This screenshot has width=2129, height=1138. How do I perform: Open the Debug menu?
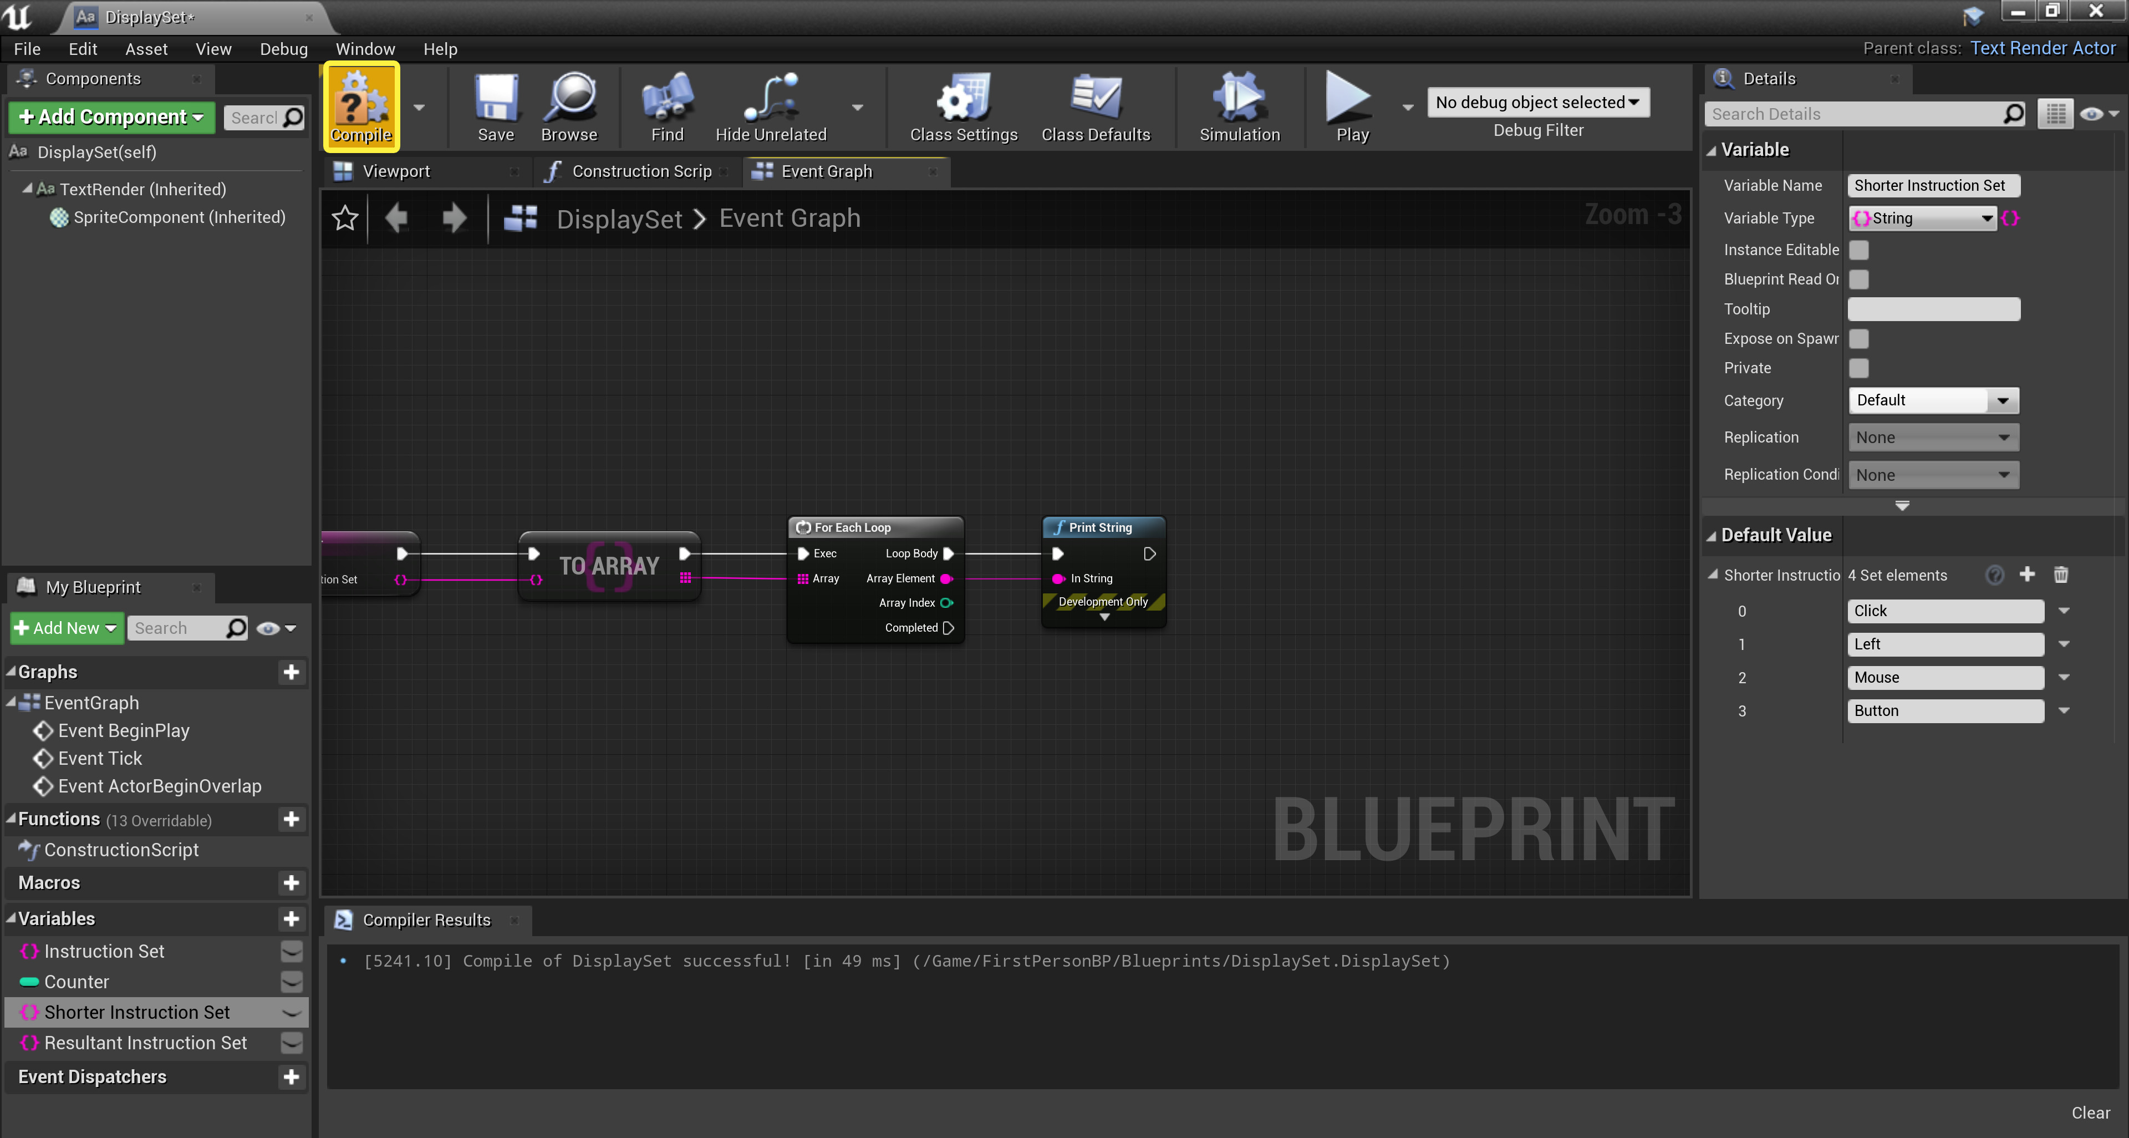tap(283, 49)
